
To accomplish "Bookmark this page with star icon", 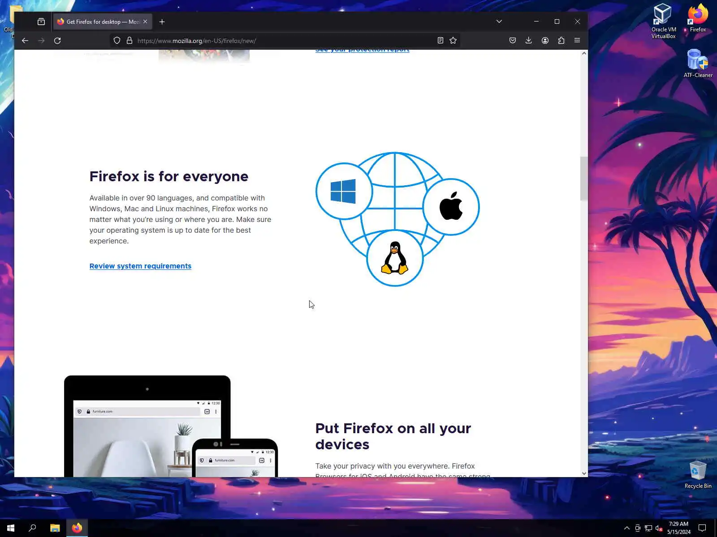I will 453,41.
